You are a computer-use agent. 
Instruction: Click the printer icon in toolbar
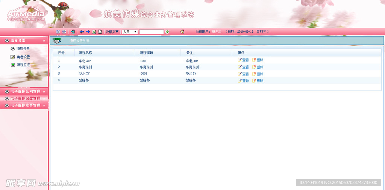point(100,32)
